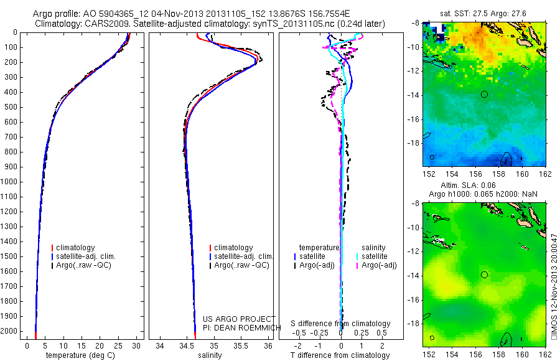Click blue satellite-adj. swatch in temperature legend
Screen dimensions: 560x361
(x=52, y=256)
